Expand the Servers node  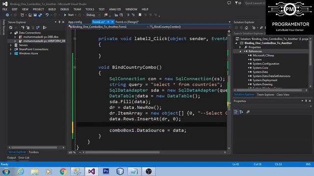(11, 45)
